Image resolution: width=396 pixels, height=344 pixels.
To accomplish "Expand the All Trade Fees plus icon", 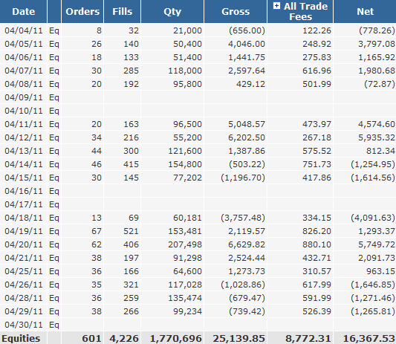I will pyautogui.click(x=276, y=6).
